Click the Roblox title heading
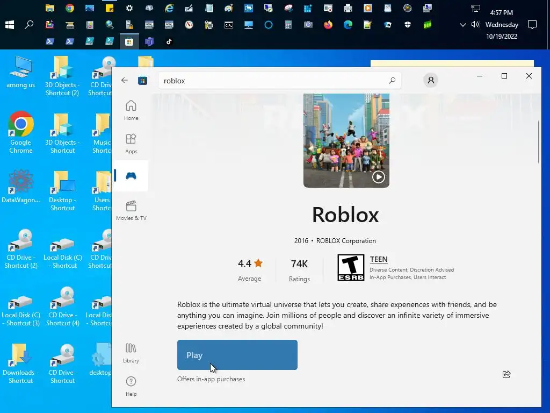Image resolution: width=550 pixels, height=413 pixels. (345, 215)
